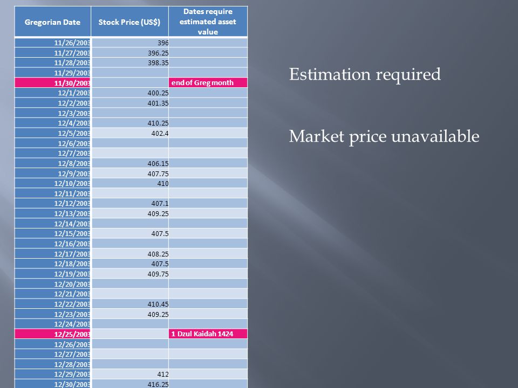Click the 410.45 price cell

pyautogui.click(x=129, y=304)
